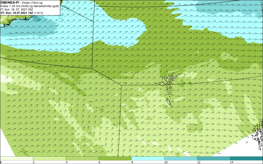This screenshot has width=263, height=164.
Task: Click the 0-2 m/s palest legend swatch
Action: pyautogui.click(x=16, y=158)
